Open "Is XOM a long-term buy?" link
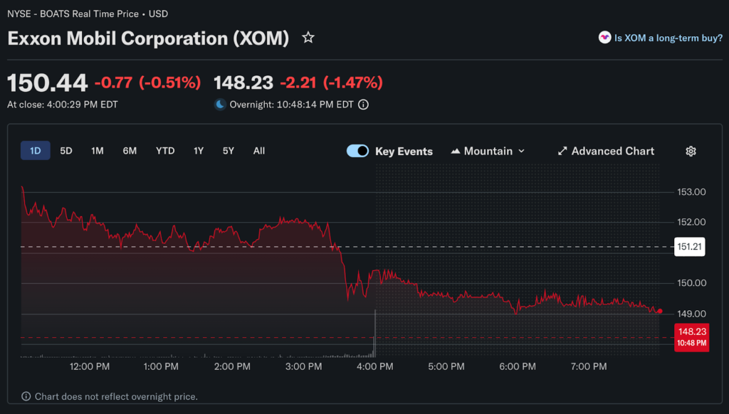This screenshot has width=729, height=414. point(668,38)
